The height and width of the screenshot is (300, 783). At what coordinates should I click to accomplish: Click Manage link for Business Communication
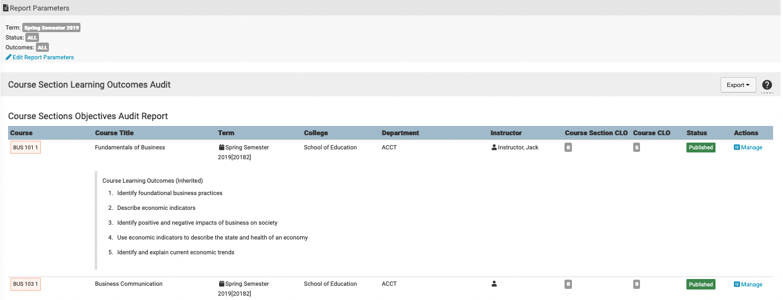tap(751, 285)
